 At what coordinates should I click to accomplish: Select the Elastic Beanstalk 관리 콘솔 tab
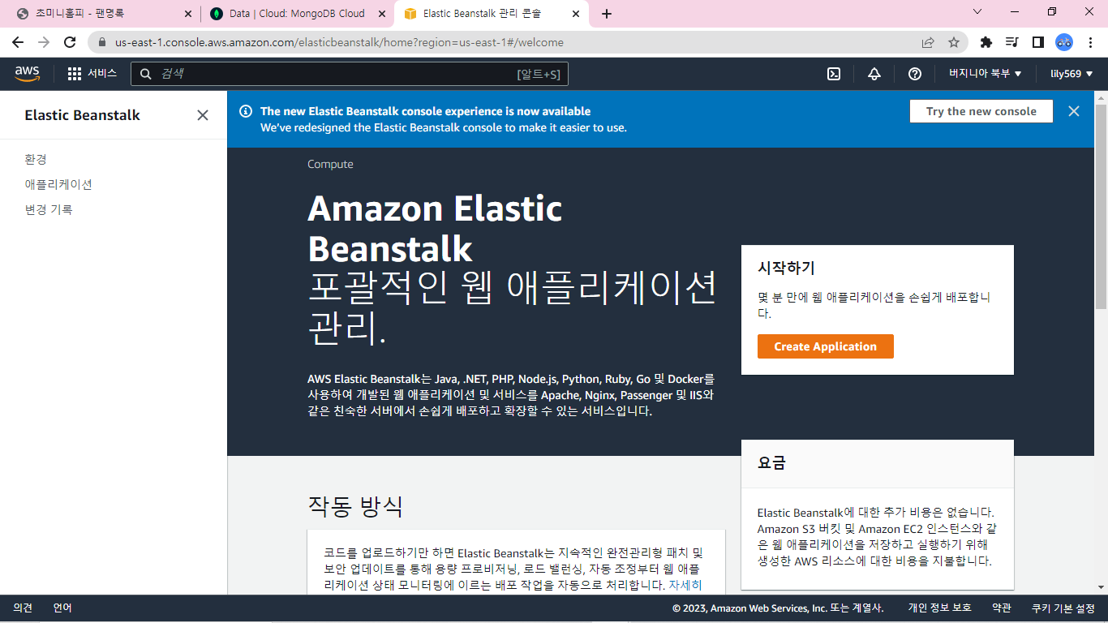coord(492,14)
